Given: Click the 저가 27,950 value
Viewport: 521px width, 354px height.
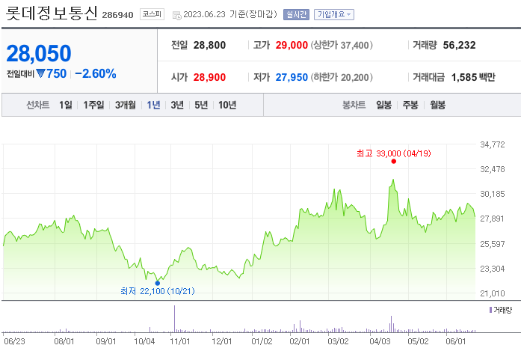Looking at the screenshot, I should click(x=292, y=78).
